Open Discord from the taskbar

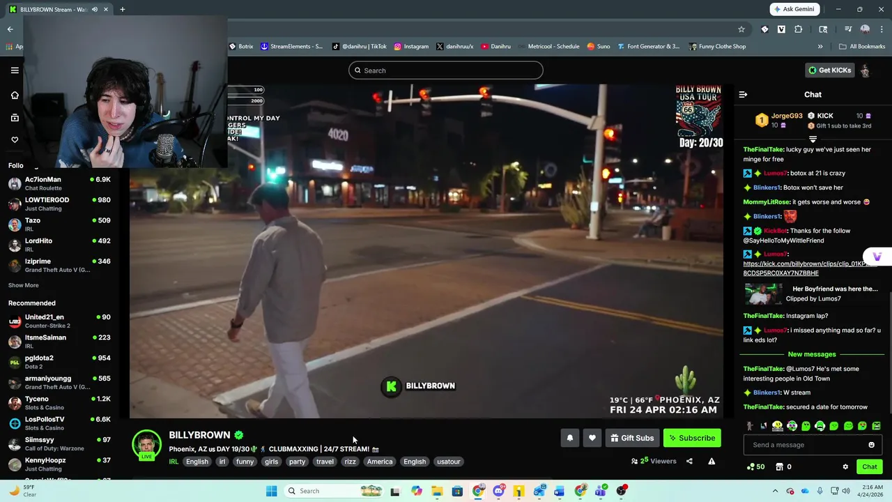(498, 491)
